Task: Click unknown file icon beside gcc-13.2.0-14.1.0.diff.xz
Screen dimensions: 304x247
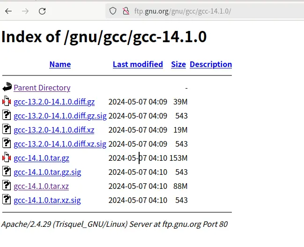Action: pos(7,129)
